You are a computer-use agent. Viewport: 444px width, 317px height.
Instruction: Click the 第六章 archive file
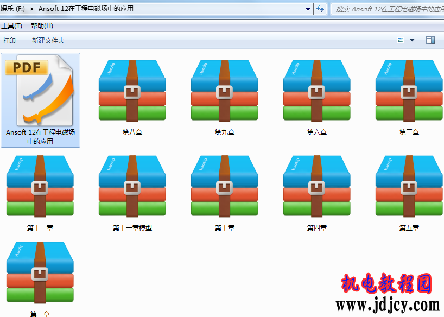pos(316,90)
